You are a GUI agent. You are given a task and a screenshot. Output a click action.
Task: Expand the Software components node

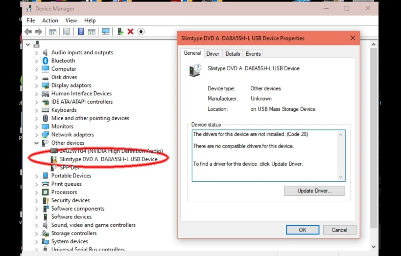pyautogui.click(x=36, y=209)
